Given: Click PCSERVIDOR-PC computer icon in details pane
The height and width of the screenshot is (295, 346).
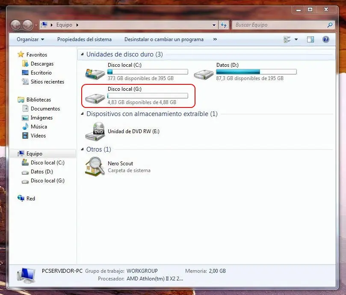Looking at the screenshot, I should (27, 275).
